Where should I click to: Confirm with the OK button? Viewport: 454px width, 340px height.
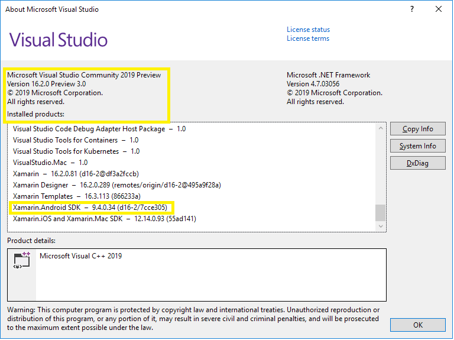pos(417,325)
